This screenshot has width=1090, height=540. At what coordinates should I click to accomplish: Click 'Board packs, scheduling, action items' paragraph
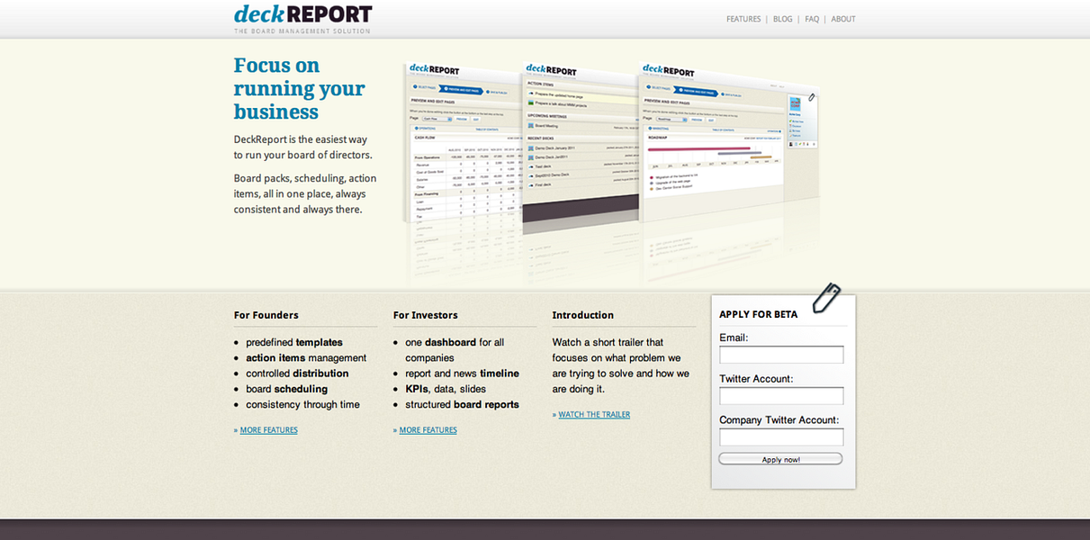305,194
